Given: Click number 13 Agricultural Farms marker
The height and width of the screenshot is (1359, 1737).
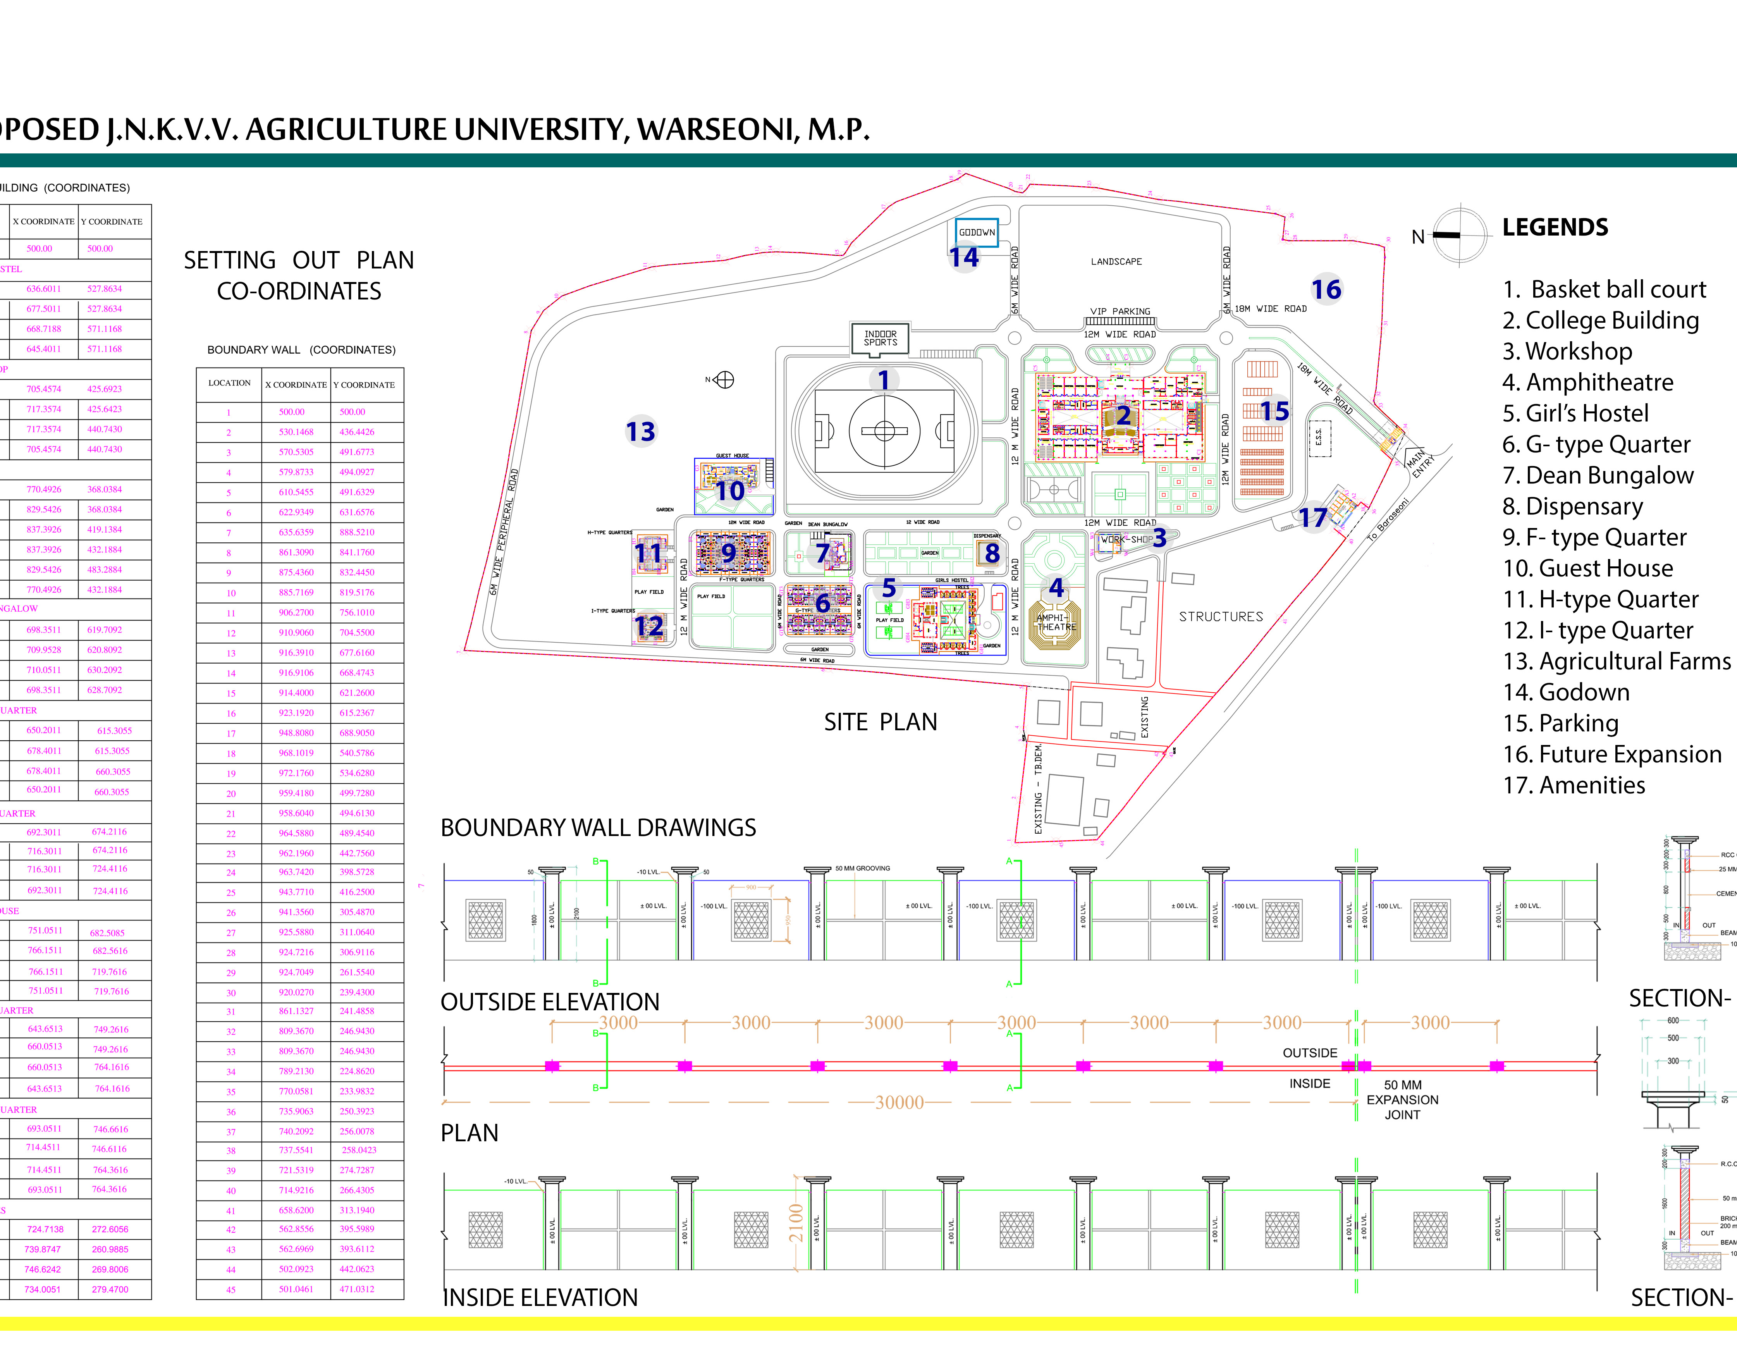Looking at the screenshot, I should click(x=641, y=431).
